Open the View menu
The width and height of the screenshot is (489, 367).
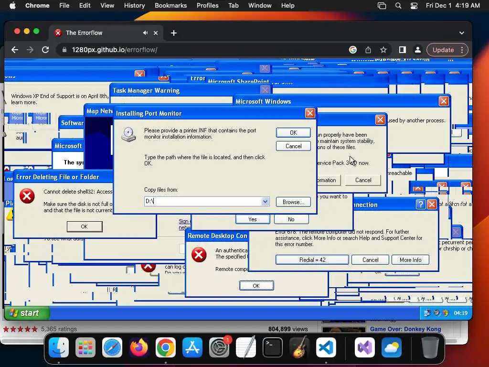(107, 5)
